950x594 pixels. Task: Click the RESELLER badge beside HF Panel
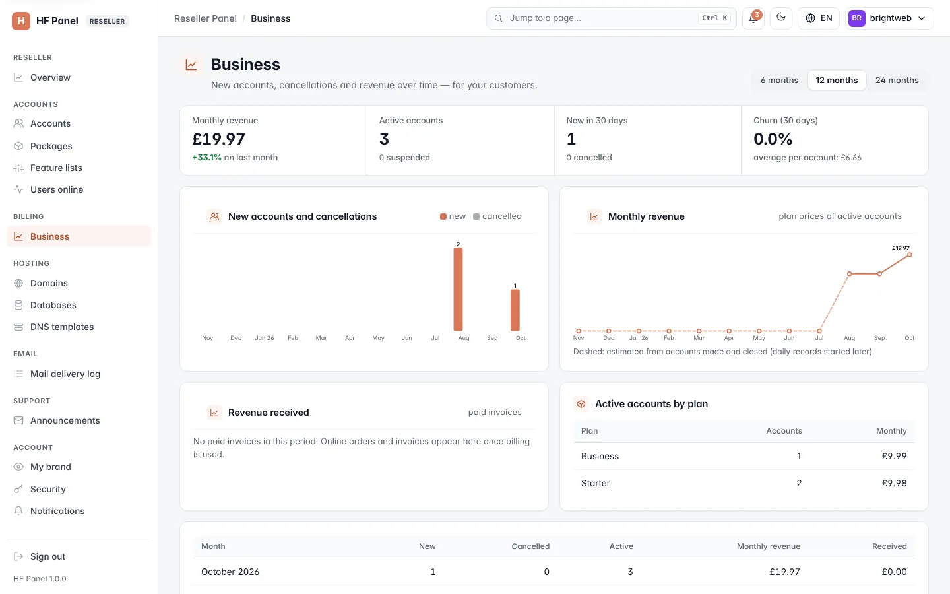107,21
